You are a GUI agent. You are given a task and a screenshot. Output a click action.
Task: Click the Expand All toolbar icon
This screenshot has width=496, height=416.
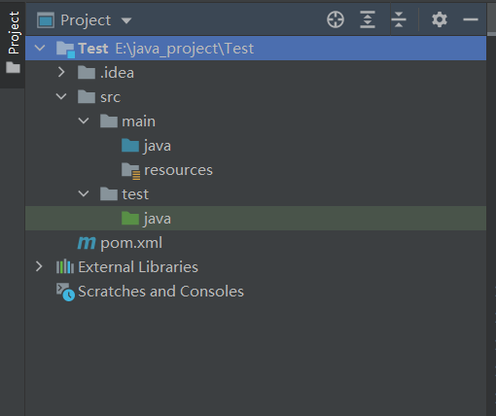(368, 19)
